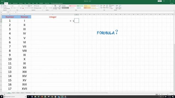Click the Fill command icon
175x98 pixels.
[110, 7]
